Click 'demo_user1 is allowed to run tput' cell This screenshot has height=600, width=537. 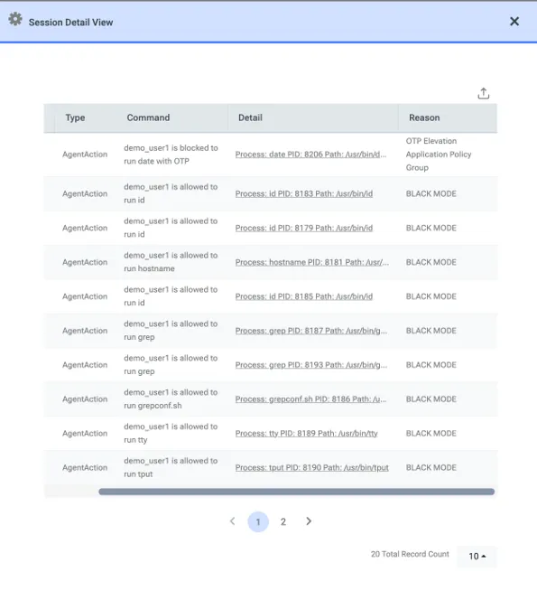(171, 467)
